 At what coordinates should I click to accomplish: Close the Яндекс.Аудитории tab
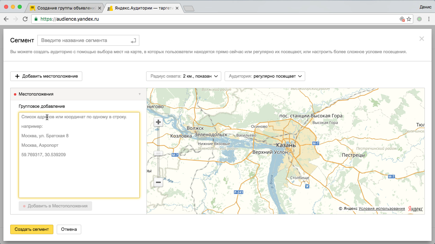pyautogui.click(x=177, y=8)
